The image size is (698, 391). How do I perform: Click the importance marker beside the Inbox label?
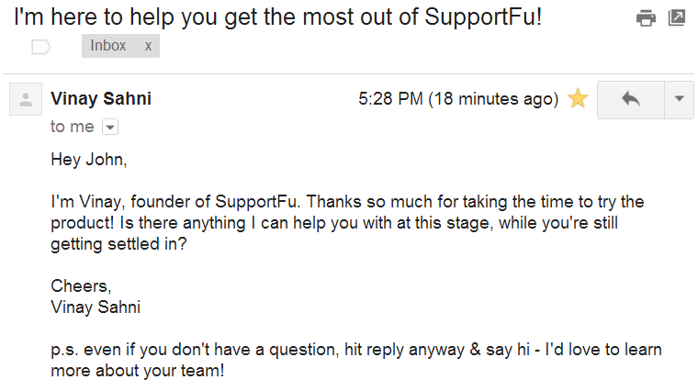[41, 47]
